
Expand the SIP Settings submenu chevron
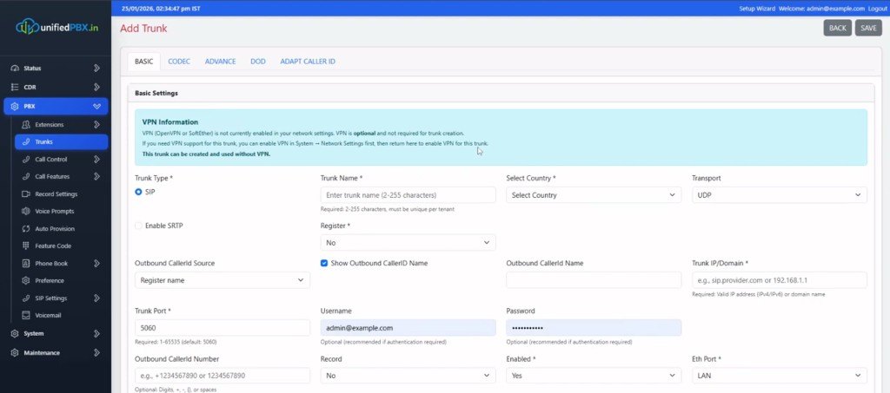click(97, 298)
